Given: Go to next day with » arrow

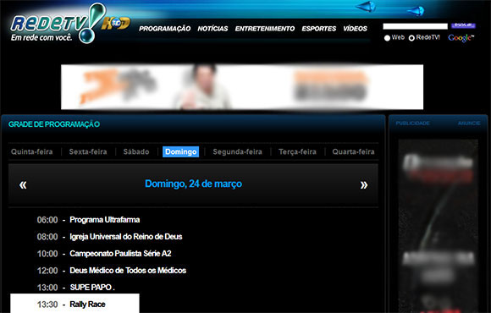Looking at the screenshot, I should [364, 184].
